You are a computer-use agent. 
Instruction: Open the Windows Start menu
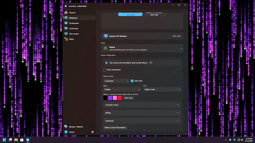(4, 140)
